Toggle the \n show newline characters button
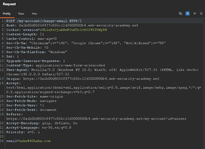Screen dimensions: 205x149 click(x=195, y=13)
